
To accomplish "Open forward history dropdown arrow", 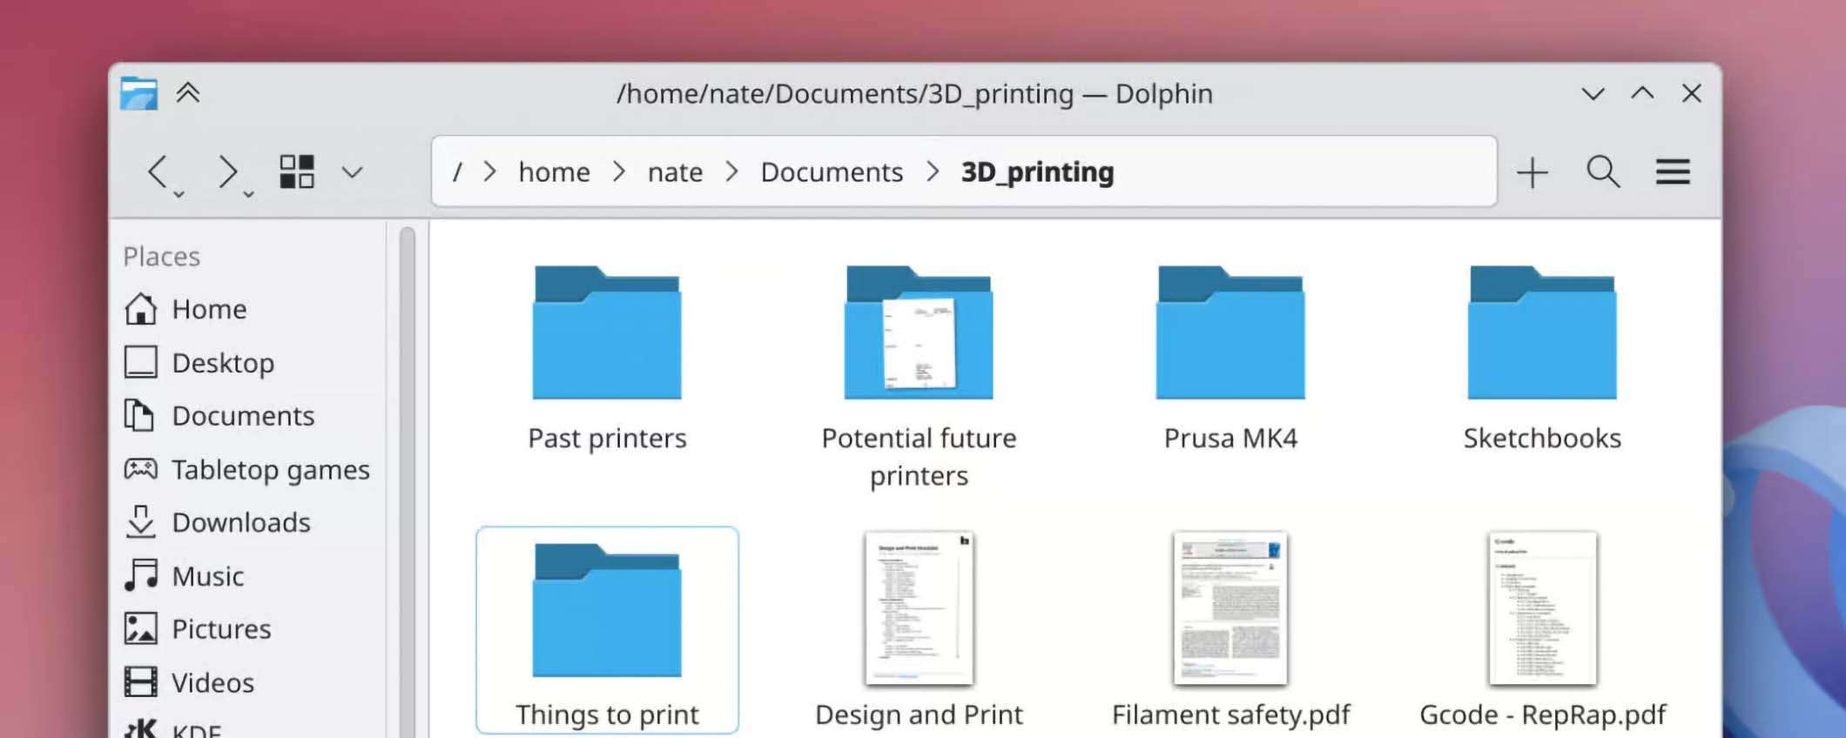I will (248, 194).
